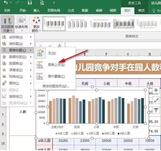Select the fifth chart style thumbnail
Viewport: 161px width, 151px height.
[147, 23]
